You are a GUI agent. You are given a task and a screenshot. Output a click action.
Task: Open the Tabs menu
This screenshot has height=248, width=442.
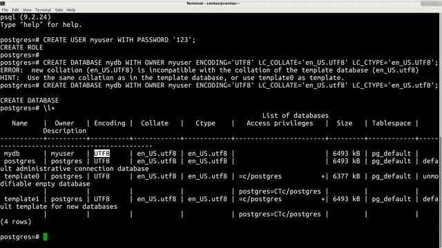(x=59, y=10)
